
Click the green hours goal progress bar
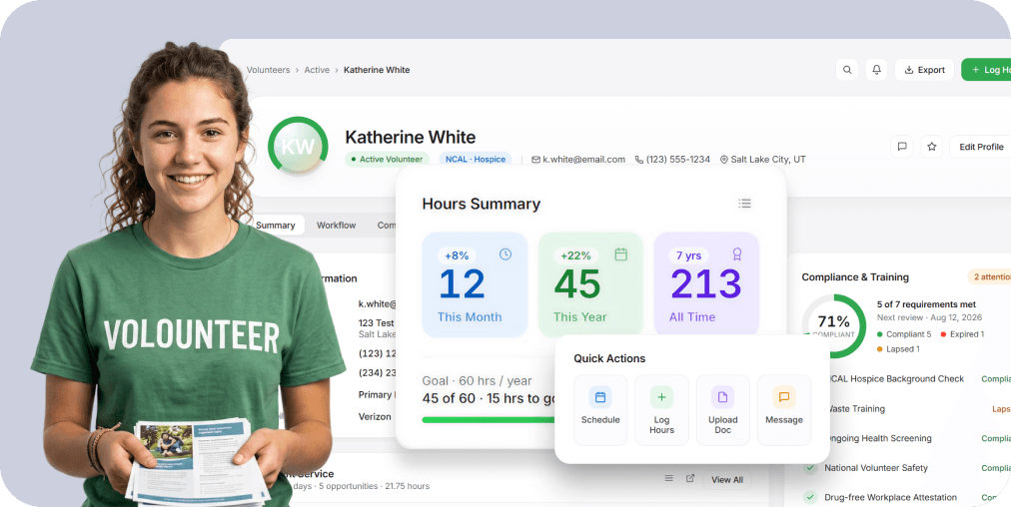489,420
